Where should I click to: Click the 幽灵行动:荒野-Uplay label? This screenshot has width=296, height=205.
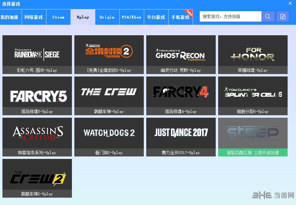point(181,70)
